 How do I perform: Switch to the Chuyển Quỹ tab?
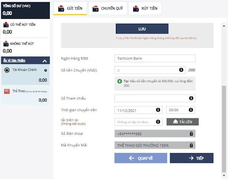(108, 8)
